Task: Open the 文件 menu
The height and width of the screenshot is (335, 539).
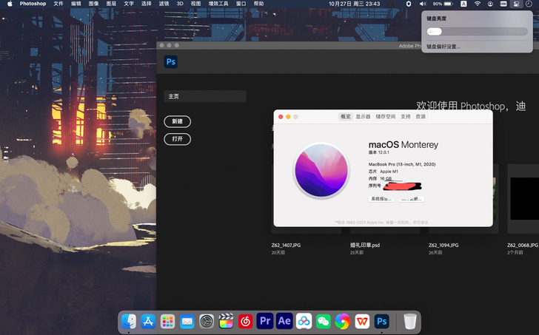Action: (x=58, y=4)
